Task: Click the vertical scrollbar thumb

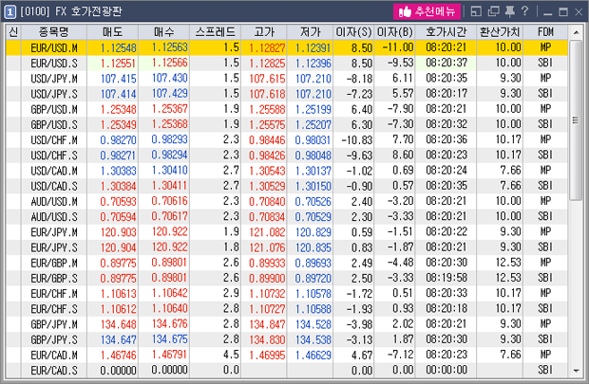Action: click(x=576, y=120)
